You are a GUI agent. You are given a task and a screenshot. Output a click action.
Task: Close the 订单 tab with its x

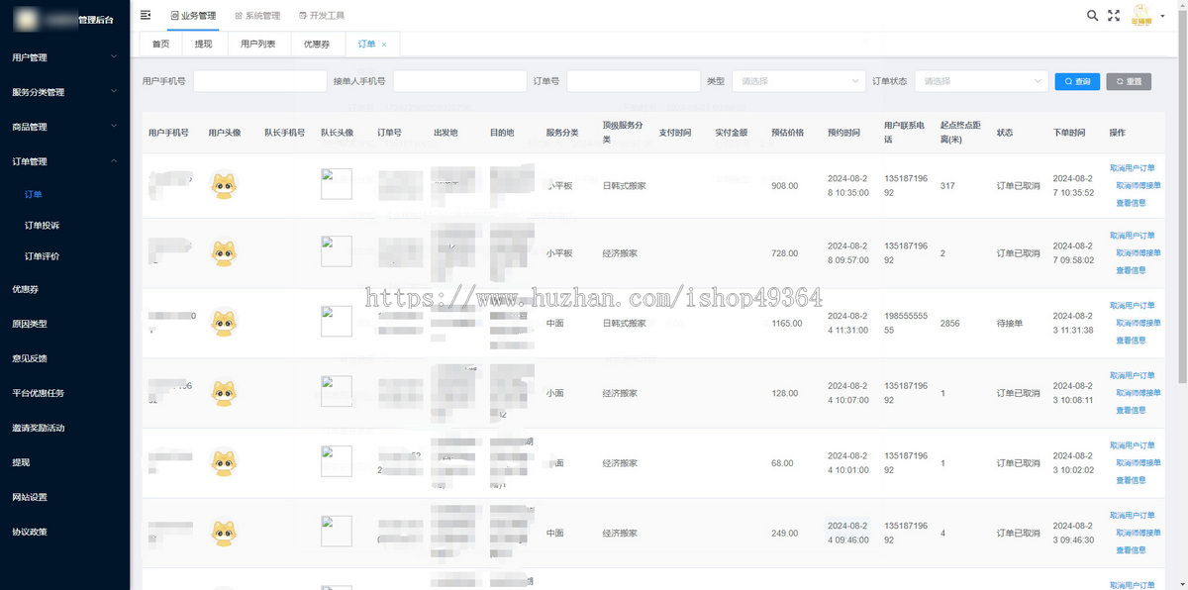pos(384,45)
